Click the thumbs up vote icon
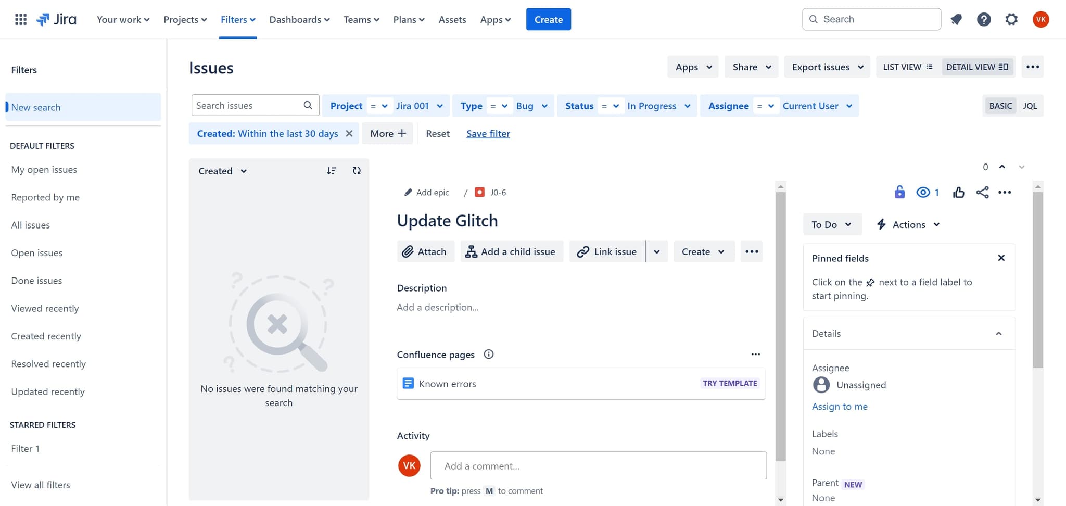 click(x=958, y=193)
